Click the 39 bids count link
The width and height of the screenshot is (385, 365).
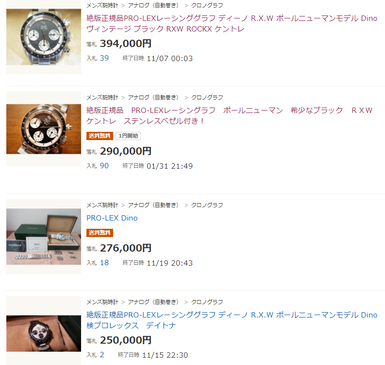click(x=104, y=58)
